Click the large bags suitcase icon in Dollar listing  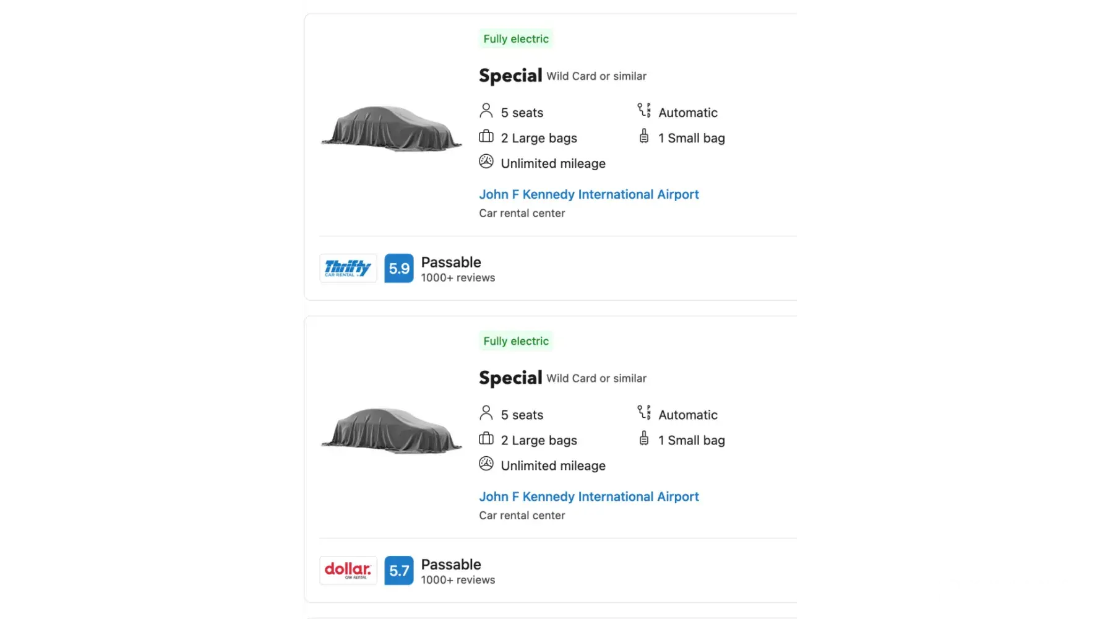click(486, 439)
